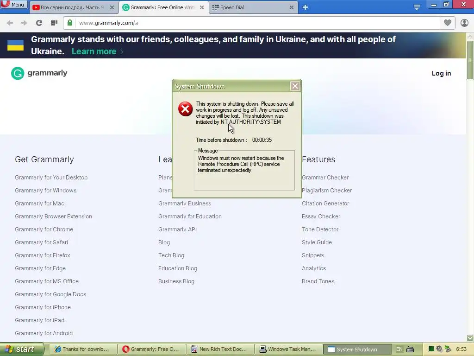Viewport: 474px width, 356px height.
Task: Open Grammarly for Firefox link
Action: point(43,255)
